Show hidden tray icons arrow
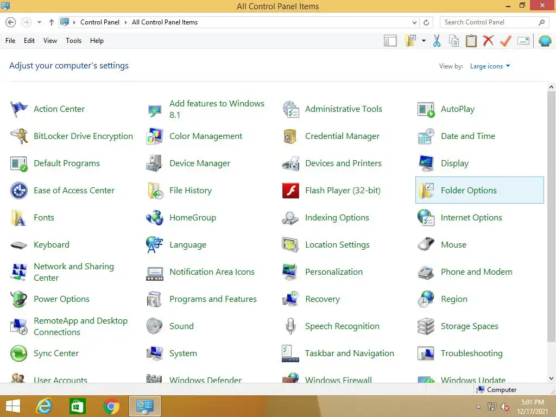The width and height of the screenshot is (556, 417). pyautogui.click(x=479, y=407)
